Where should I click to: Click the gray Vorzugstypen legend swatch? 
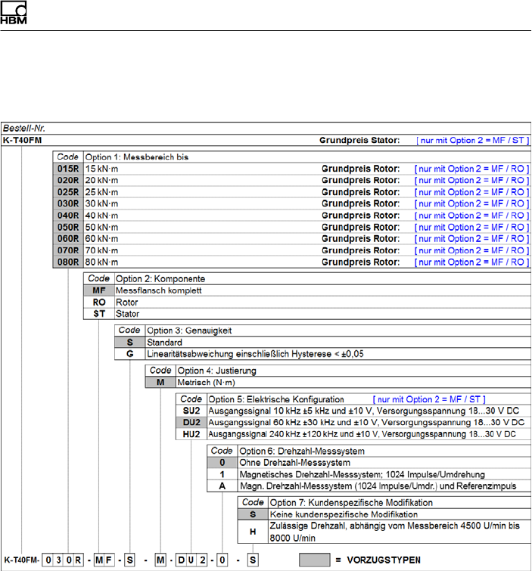click(315, 560)
